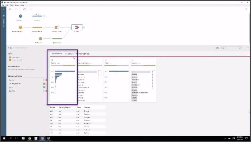The width and height of the screenshot is (251, 142).
Task: Switch to the Union Results tab
Action: click(57, 54)
